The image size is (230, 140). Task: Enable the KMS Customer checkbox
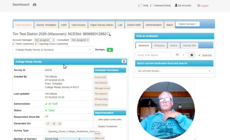[14, 44]
